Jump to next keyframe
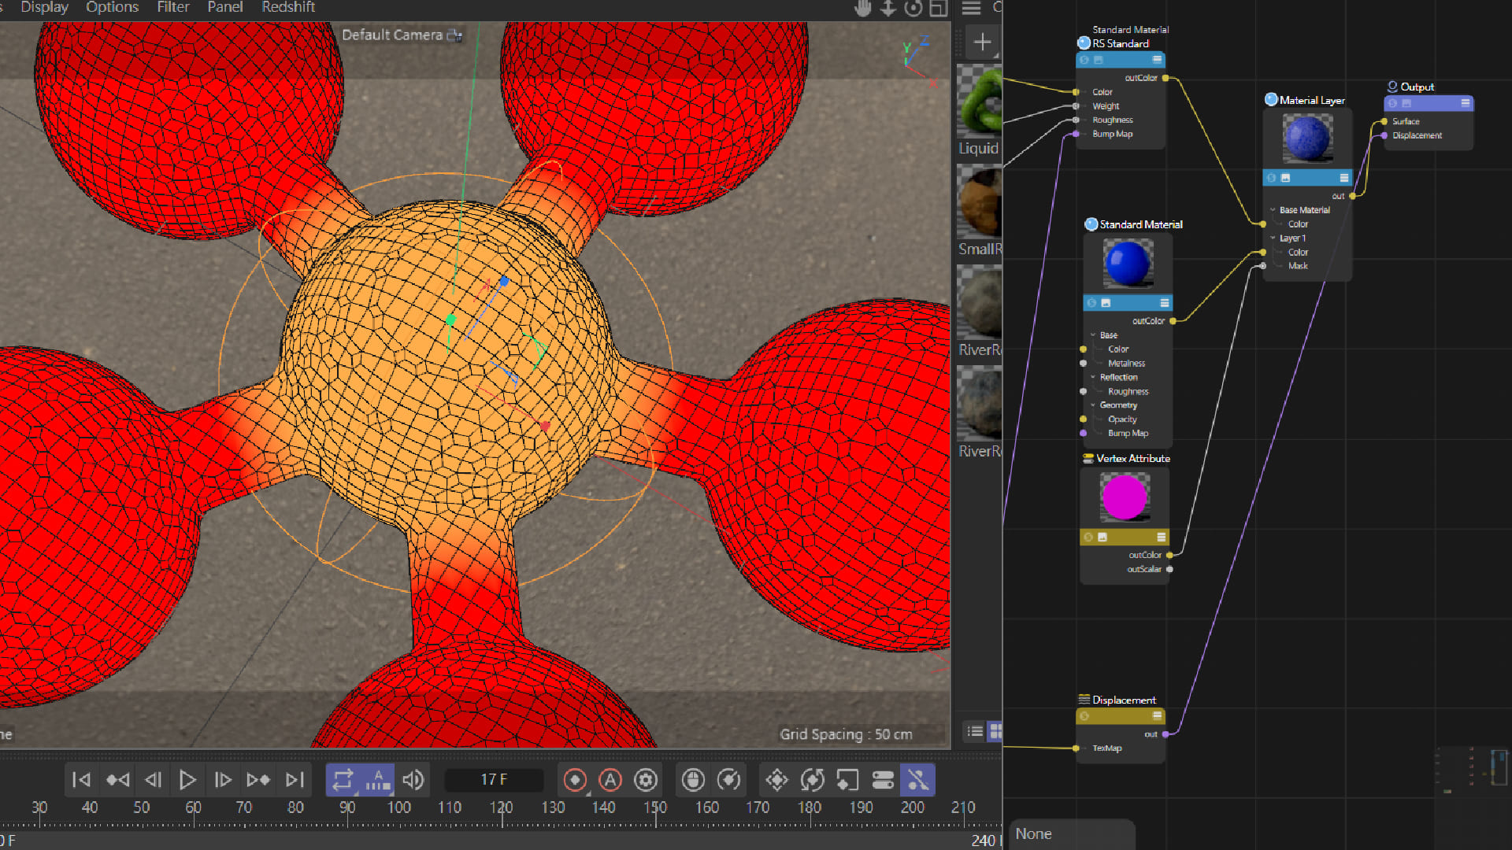 coord(258,780)
